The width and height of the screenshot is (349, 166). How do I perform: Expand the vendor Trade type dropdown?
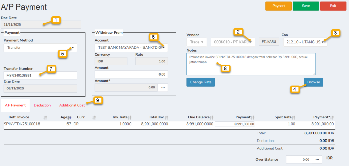point(197,42)
